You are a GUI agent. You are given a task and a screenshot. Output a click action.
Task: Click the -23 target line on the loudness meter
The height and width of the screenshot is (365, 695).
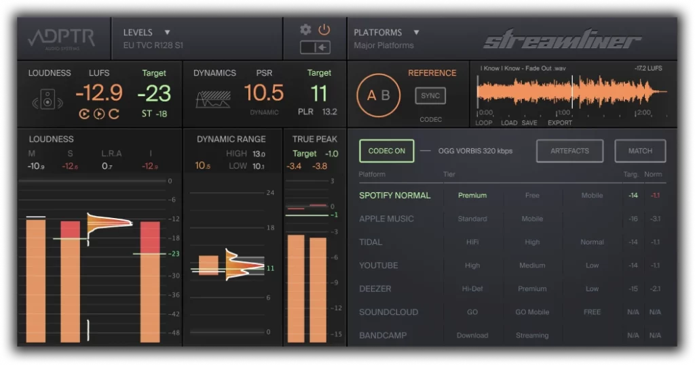point(150,254)
